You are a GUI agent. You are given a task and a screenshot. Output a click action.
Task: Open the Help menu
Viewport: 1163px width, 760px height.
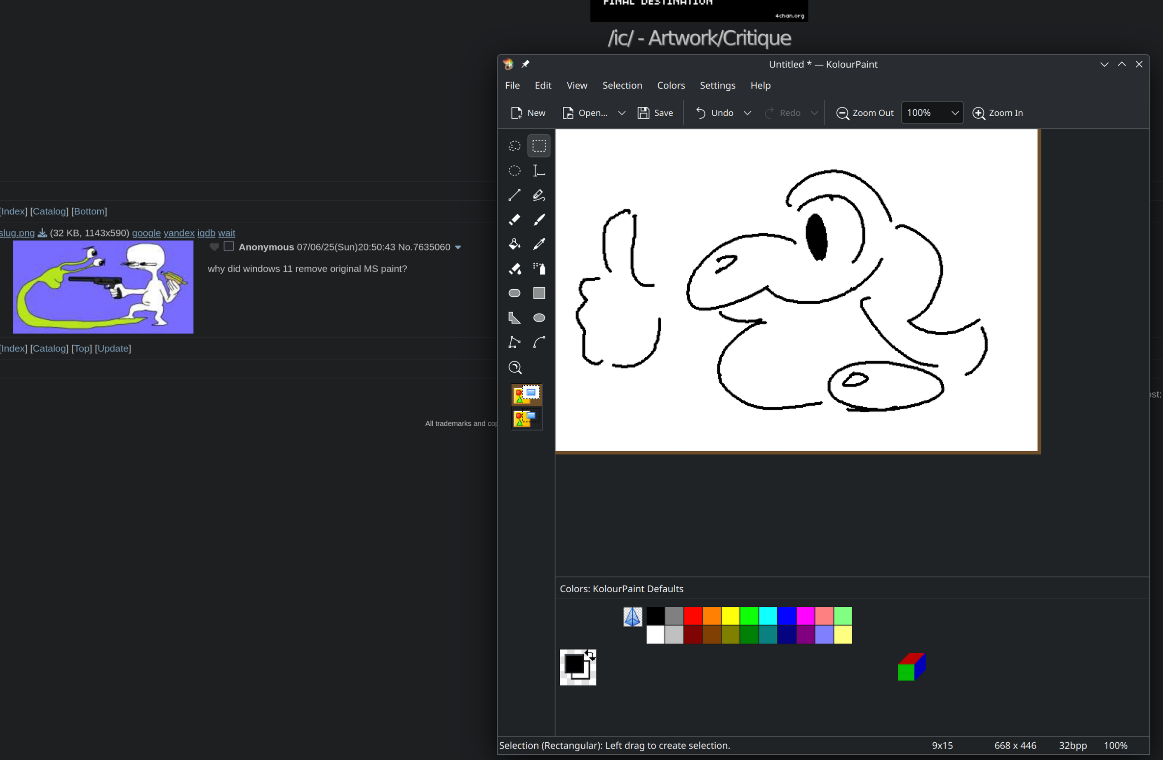[760, 85]
